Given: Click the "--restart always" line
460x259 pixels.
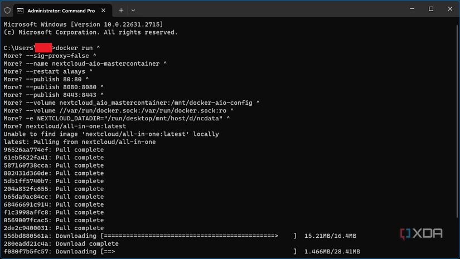Looking at the screenshot, I should pos(48,71).
